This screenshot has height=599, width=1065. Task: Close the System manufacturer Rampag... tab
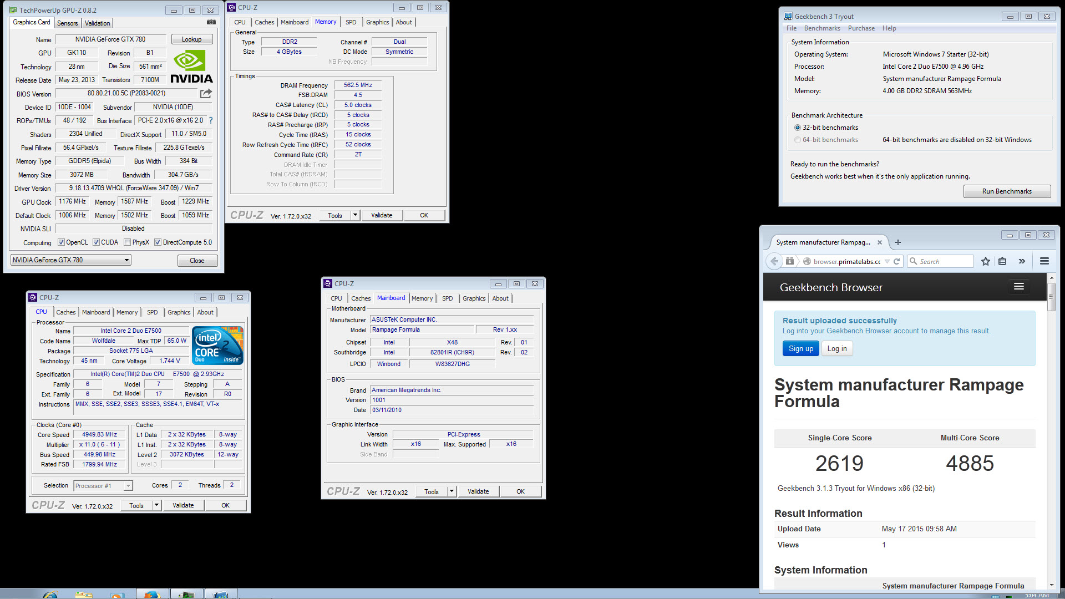(880, 242)
